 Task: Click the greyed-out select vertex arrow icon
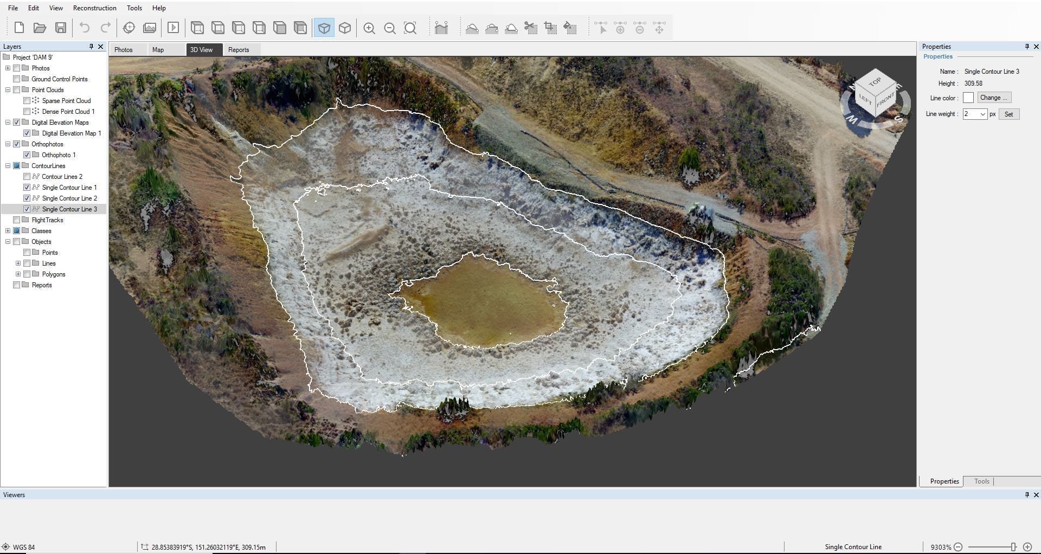coord(601,28)
